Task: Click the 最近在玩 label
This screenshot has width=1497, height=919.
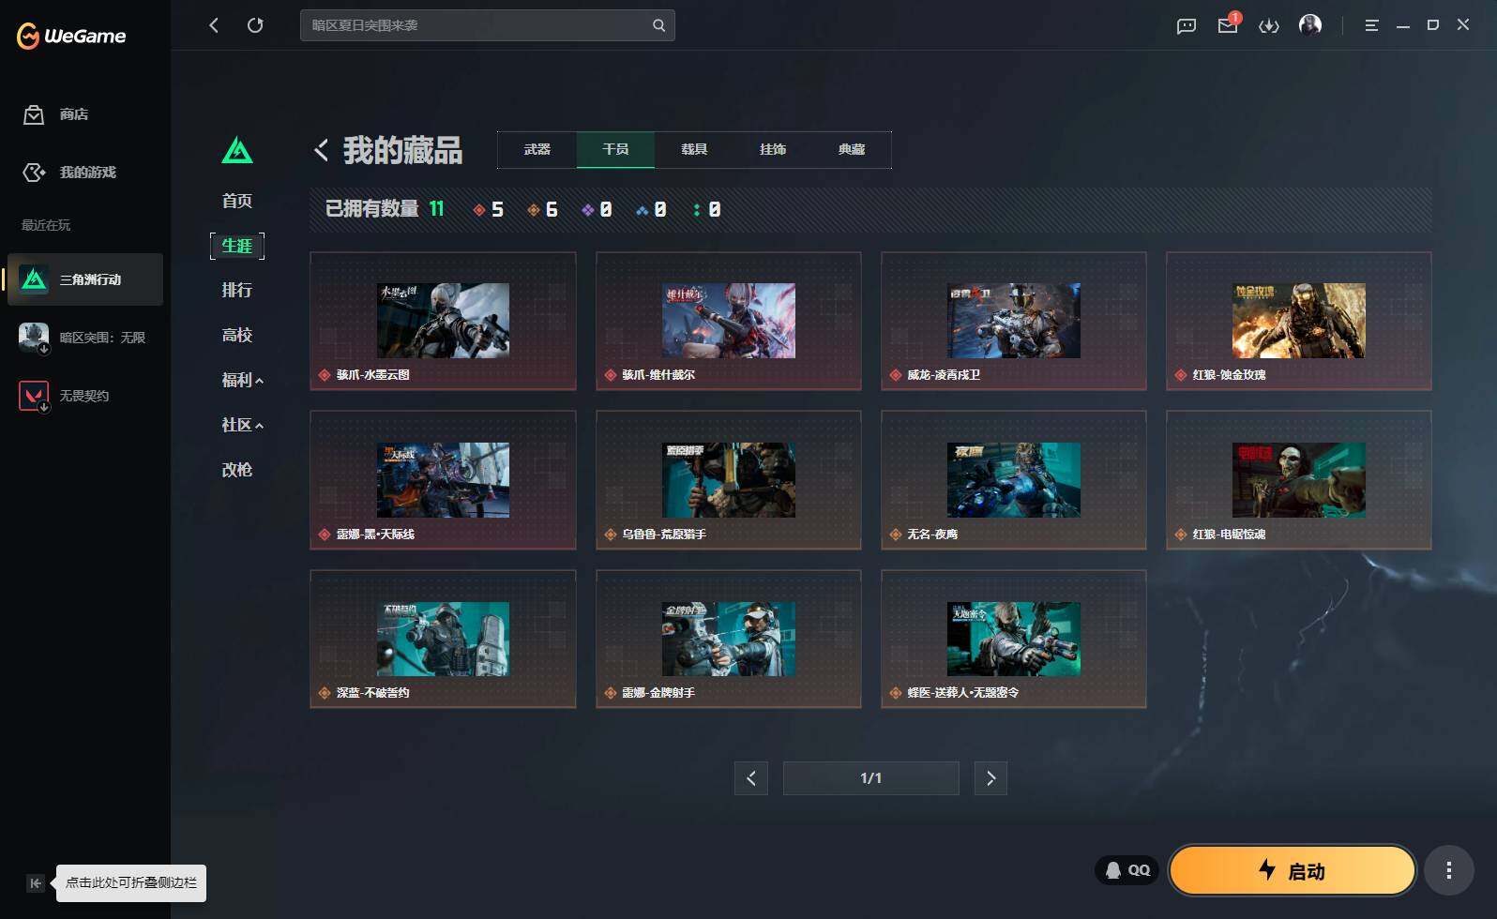Action: click(x=46, y=225)
